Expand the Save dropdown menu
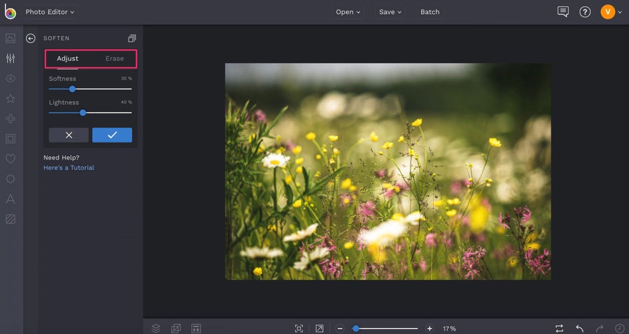Screen dimensions: 629x334 pos(390,12)
